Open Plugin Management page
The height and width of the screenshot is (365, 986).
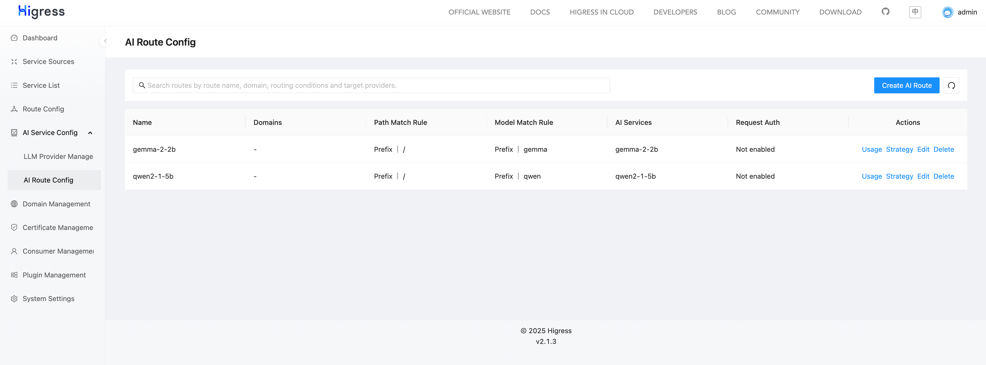point(54,275)
